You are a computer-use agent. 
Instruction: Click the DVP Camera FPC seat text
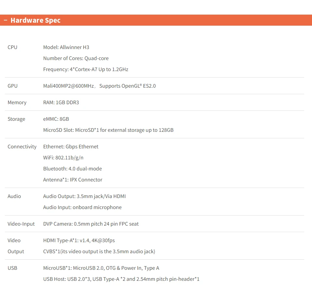(x=91, y=224)
